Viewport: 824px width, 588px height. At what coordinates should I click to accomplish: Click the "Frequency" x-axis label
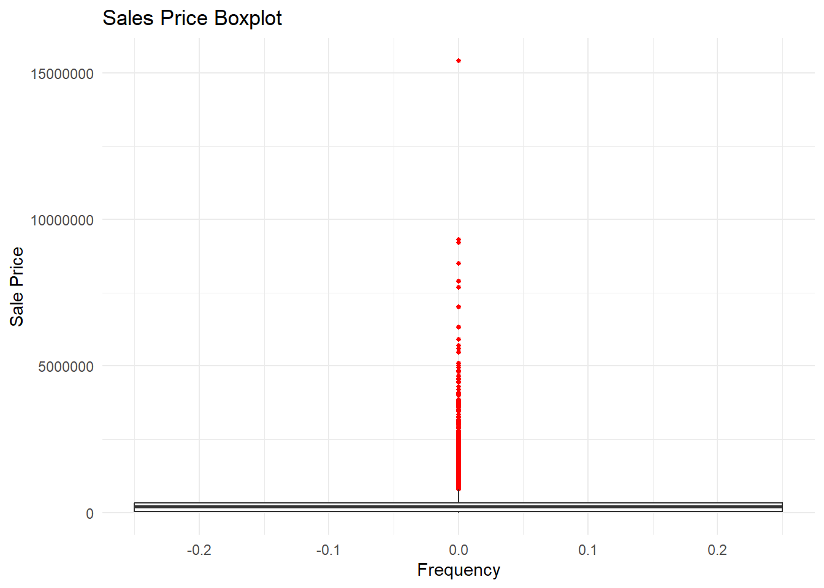(x=459, y=570)
